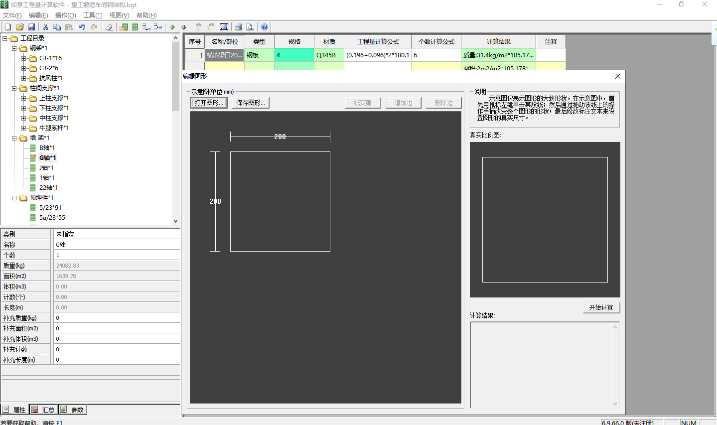The width and height of the screenshot is (717, 425).
Task: Click the 增加边 button
Action: (404, 103)
